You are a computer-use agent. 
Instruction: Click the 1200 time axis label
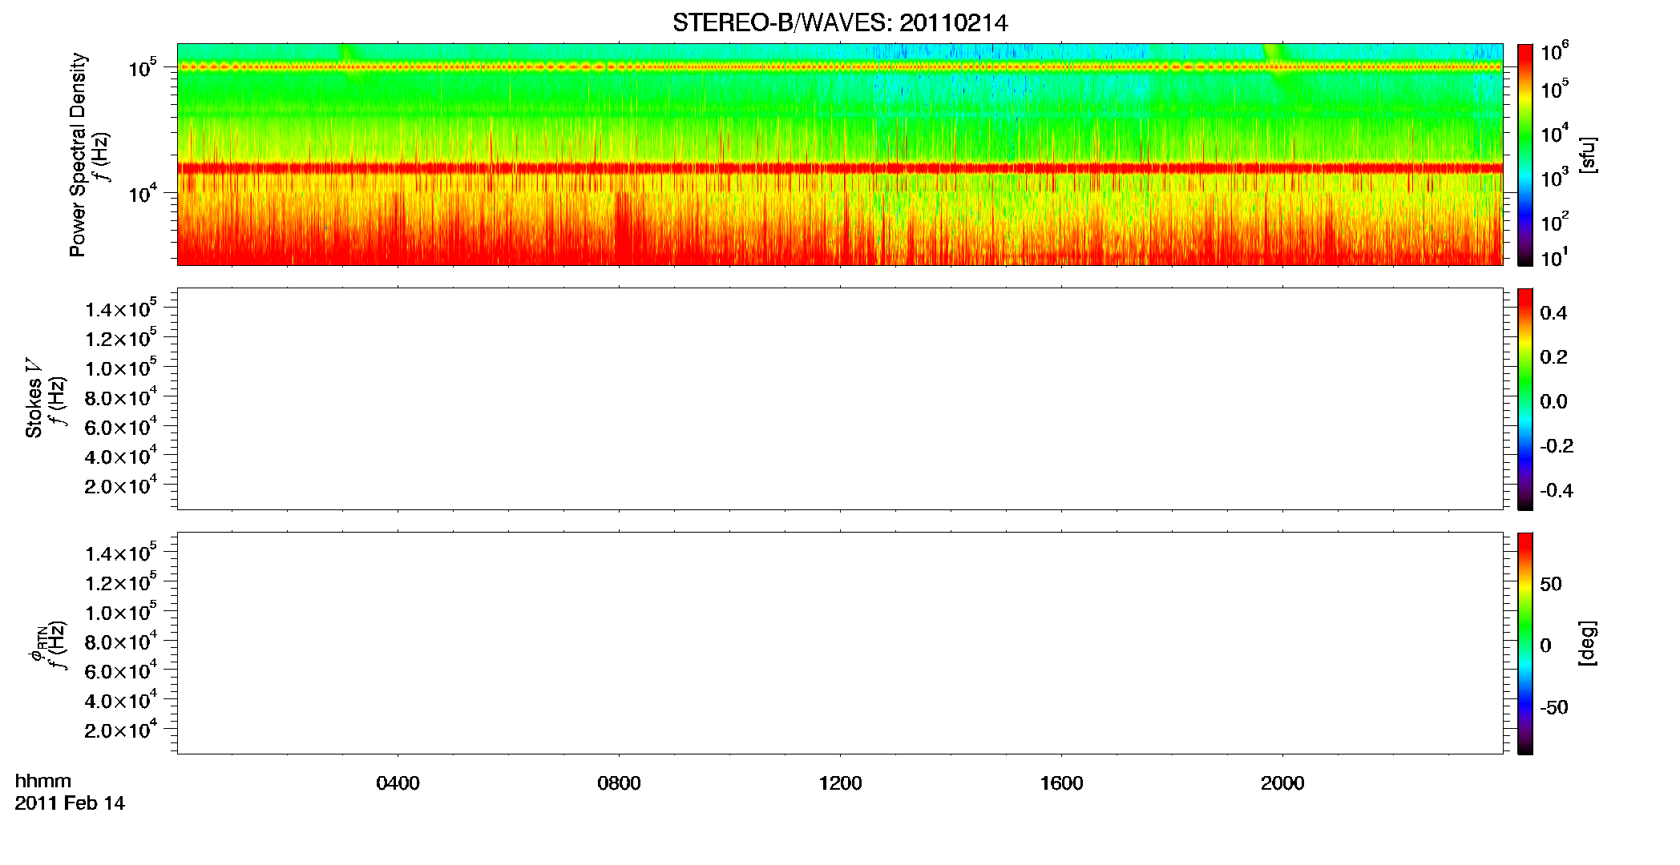tap(840, 783)
